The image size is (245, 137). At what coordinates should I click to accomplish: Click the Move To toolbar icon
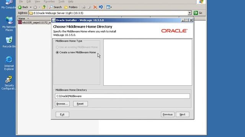point(84,7)
